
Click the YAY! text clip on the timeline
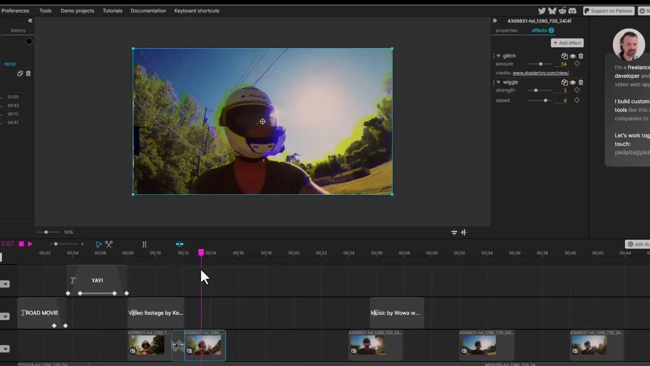click(97, 280)
